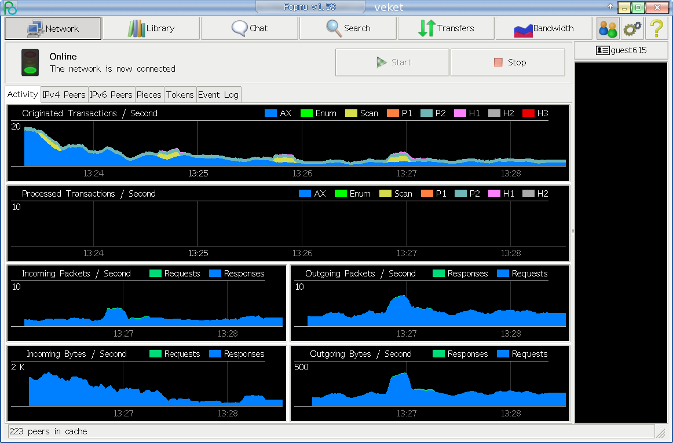Click H1 pink swatch in Originated Transactions legend
This screenshot has height=443, width=673.
[460, 113]
